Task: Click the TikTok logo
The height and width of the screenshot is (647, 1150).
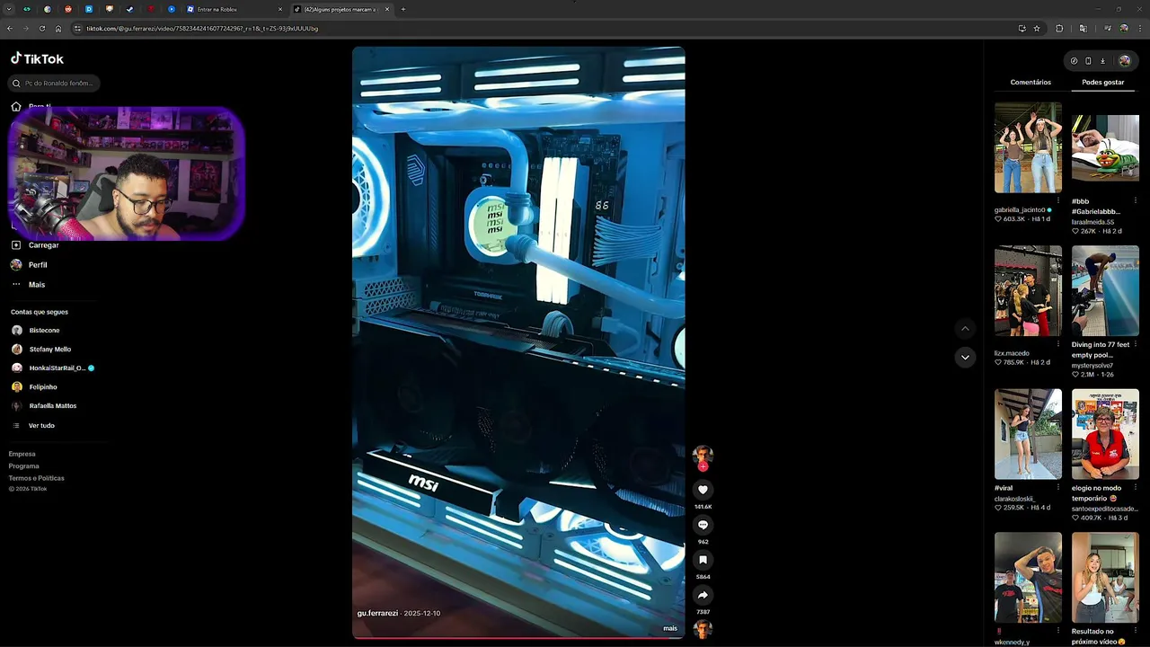Action: (x=37, y=58)
